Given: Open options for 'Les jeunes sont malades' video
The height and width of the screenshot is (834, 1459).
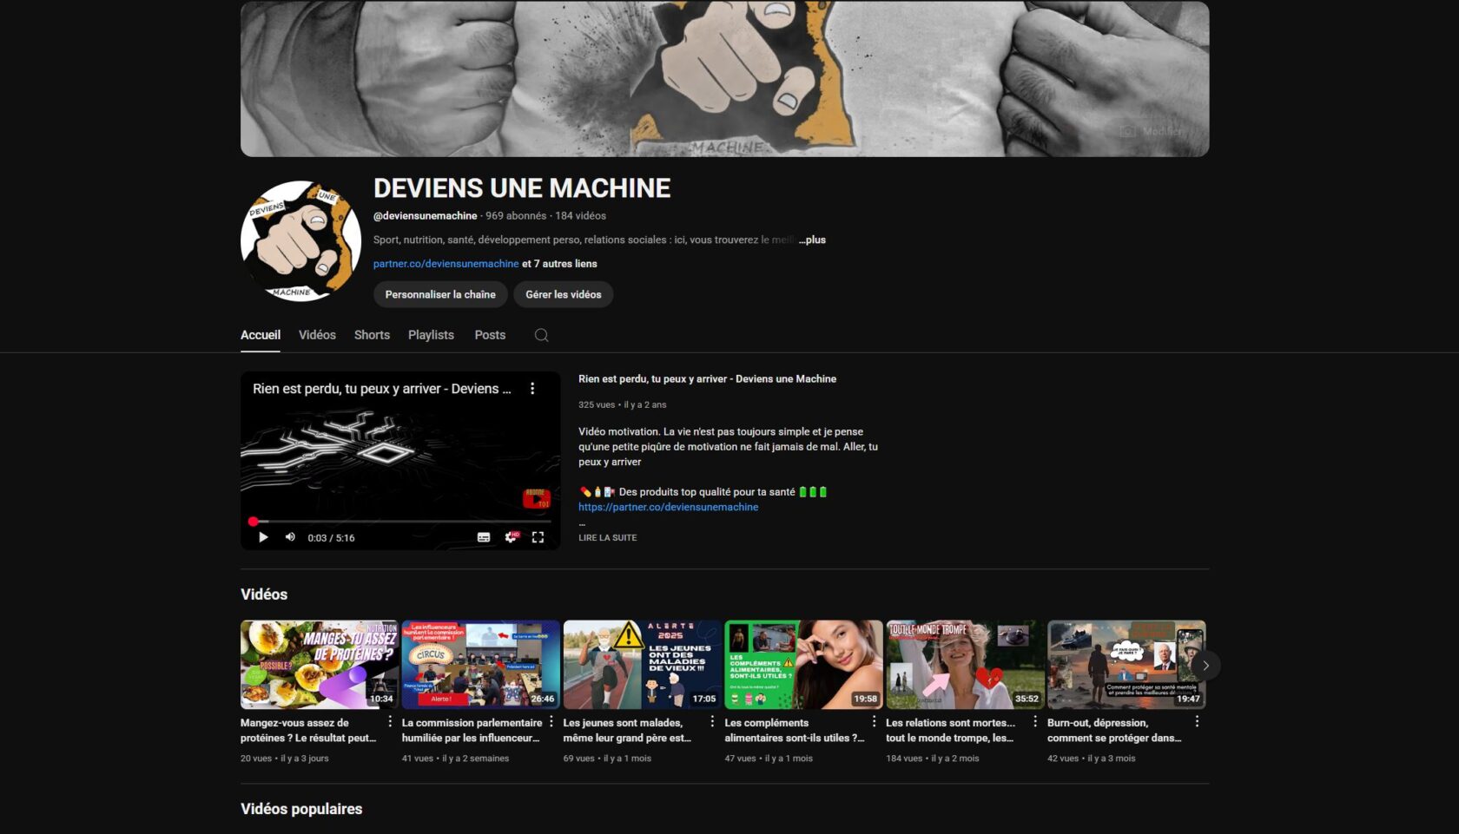Looking at the screenshot, I should point(712,722).
